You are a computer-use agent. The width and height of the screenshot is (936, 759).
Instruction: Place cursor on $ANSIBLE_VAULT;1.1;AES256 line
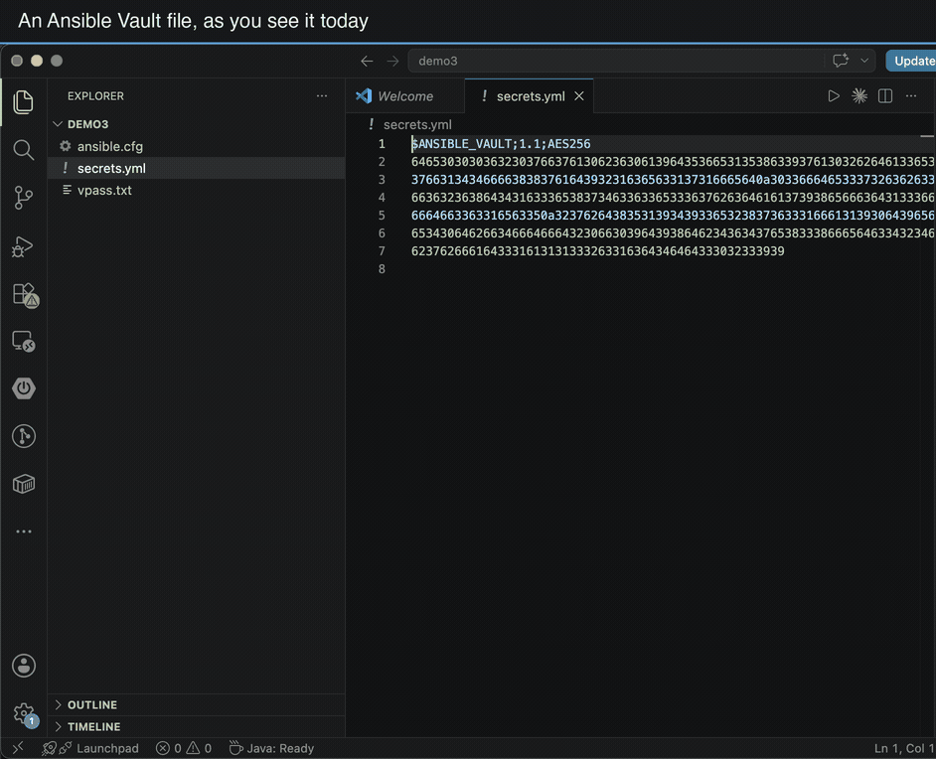(x=501, y=144)
